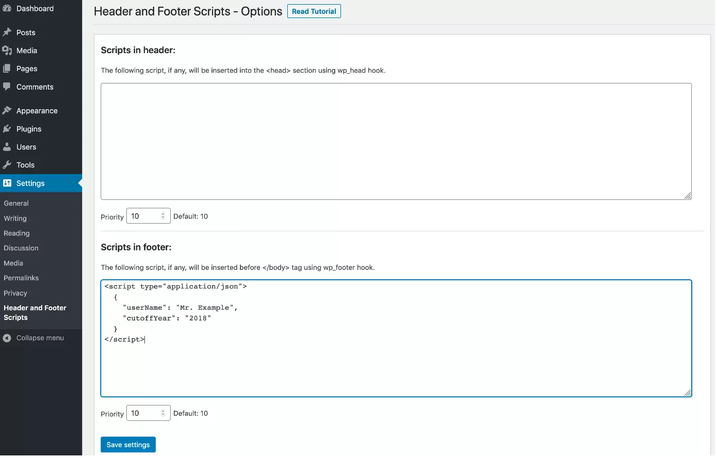The height and width of the screenshot is (458, 717).
Task: Click the script type="application/json" line
Action: (x=175, y=286)
